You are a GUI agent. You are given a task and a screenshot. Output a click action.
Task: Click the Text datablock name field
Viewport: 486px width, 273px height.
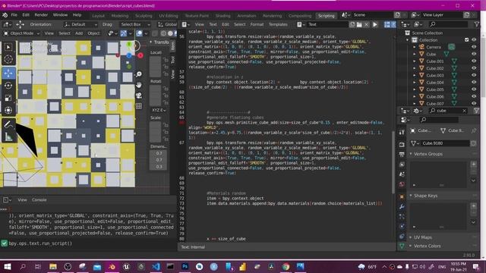(x=327, y=24)
